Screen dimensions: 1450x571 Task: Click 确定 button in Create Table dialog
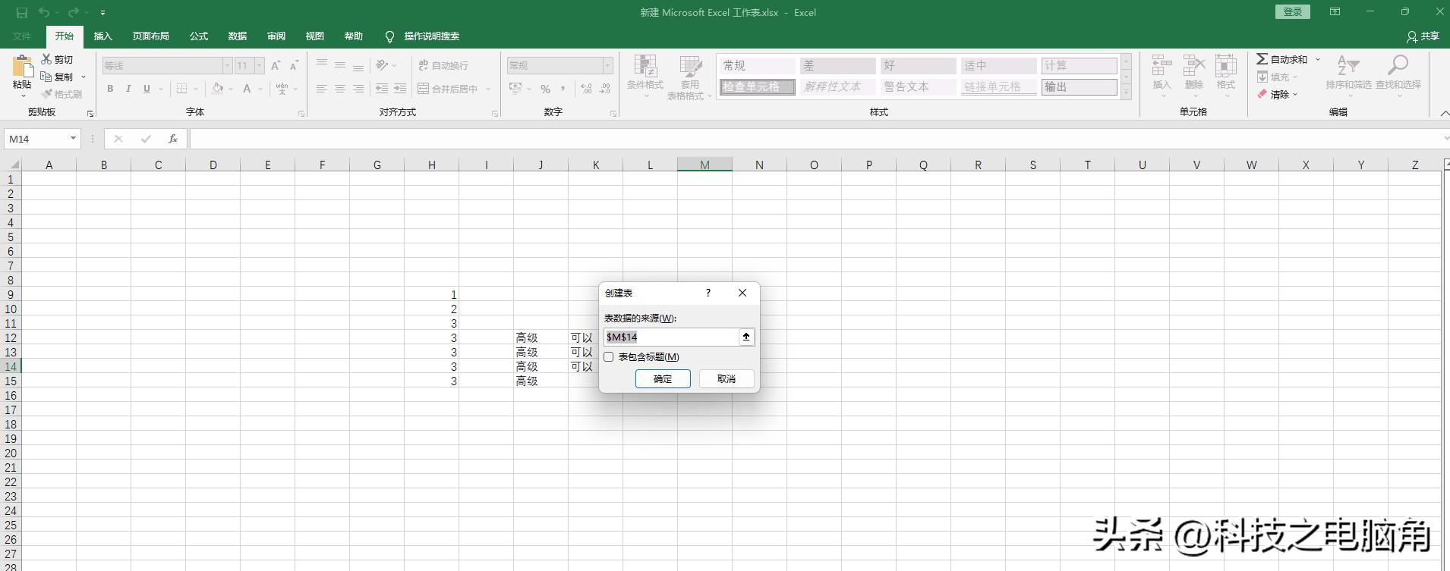[x=663, y=378]
